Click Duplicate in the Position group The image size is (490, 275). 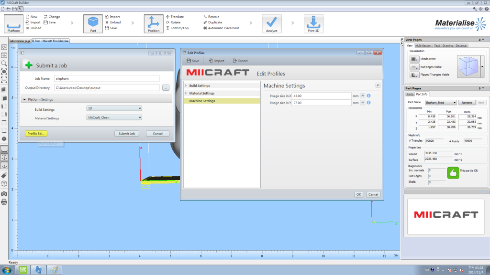(x=212, y=22)
